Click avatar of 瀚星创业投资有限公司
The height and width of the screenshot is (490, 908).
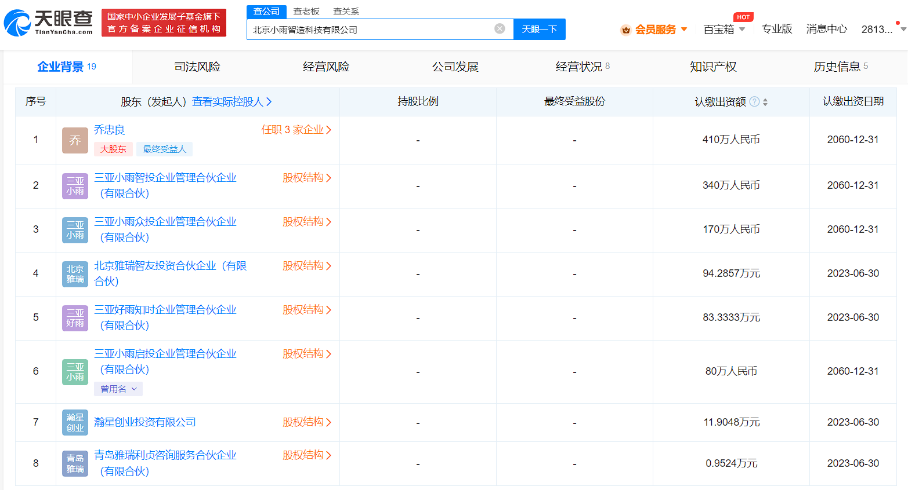(x=75, y=422)
